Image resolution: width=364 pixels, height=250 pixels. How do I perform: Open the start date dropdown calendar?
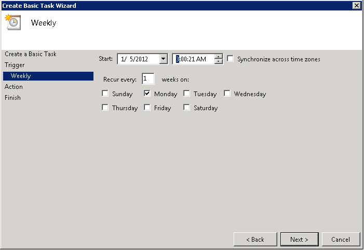tap(164, 59)
